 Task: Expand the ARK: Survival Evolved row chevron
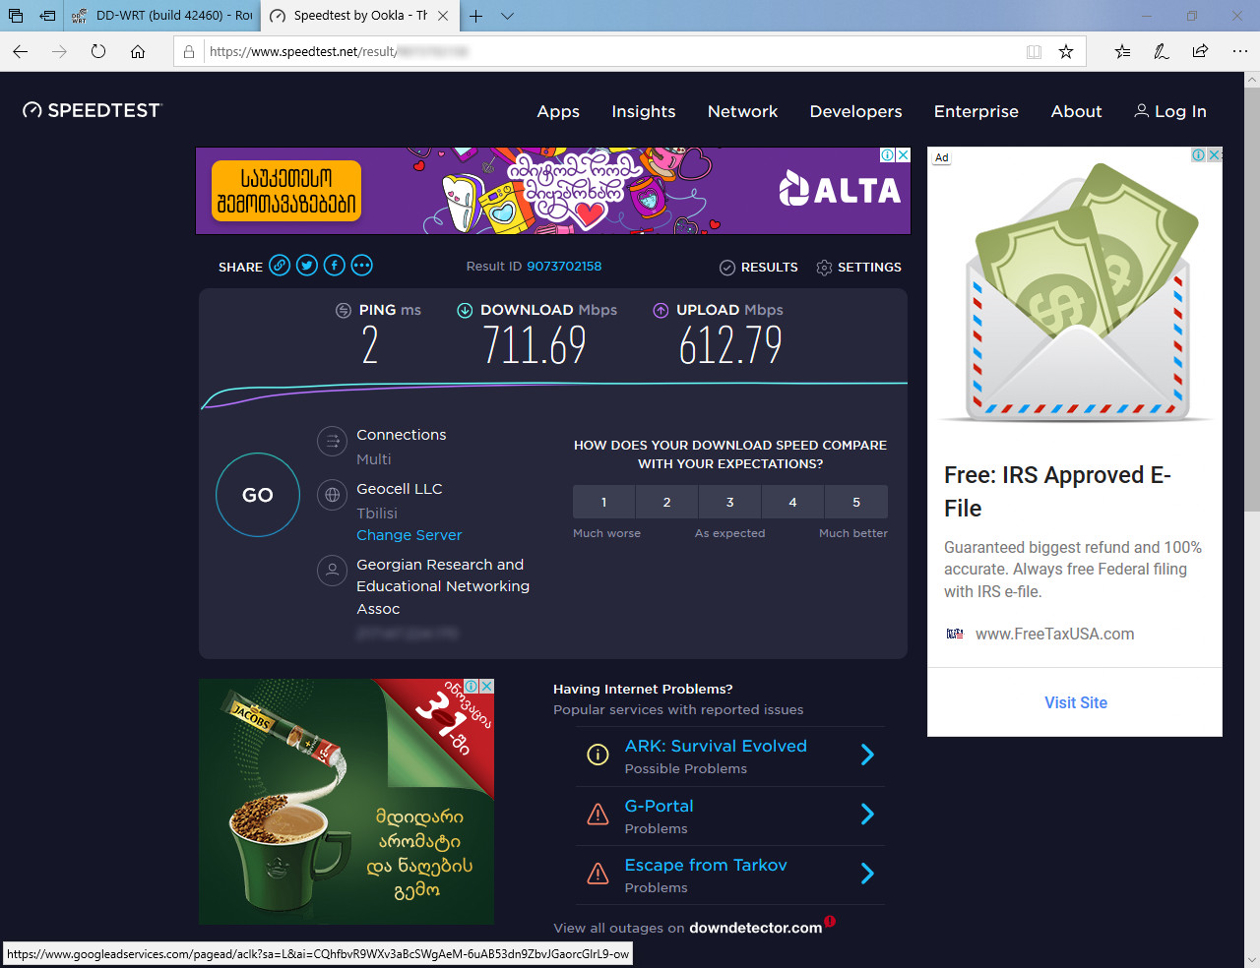[867, 755]
